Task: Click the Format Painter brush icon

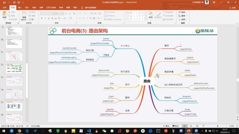Action: coord(9,19)
